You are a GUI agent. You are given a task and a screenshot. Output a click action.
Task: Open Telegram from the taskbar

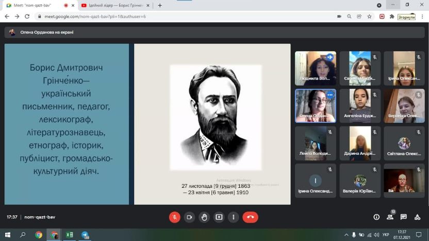click(85, 235)
